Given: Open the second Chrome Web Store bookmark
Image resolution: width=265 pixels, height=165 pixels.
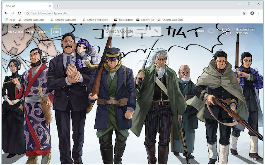Looking at the screenshot, I should pyautogui.click(x=64, y=20).
